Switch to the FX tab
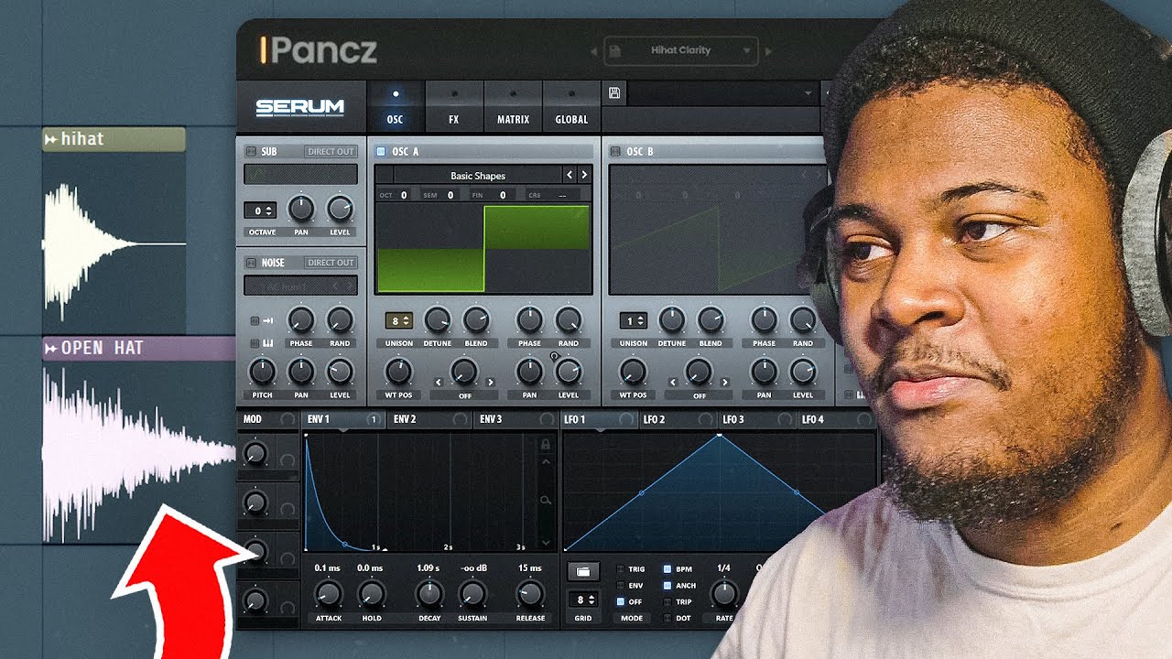The height and width of the screenshot is (659, 1172). coord(454,108)
